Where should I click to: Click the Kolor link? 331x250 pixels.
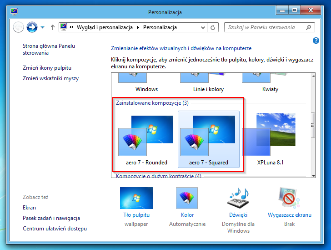click(x=187, y=215)
